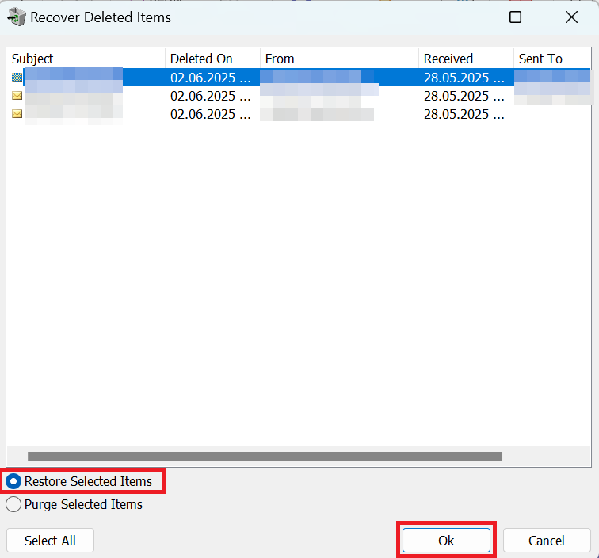Click the horizontal scrollbar under the list
Image resolution: width=599 pixels, height=558 pixels.
pyautogui.click(x=265, y=456)
